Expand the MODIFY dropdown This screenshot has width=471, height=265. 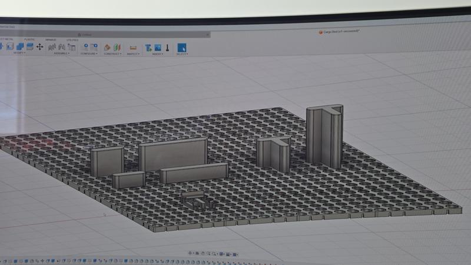coord(19,53)
